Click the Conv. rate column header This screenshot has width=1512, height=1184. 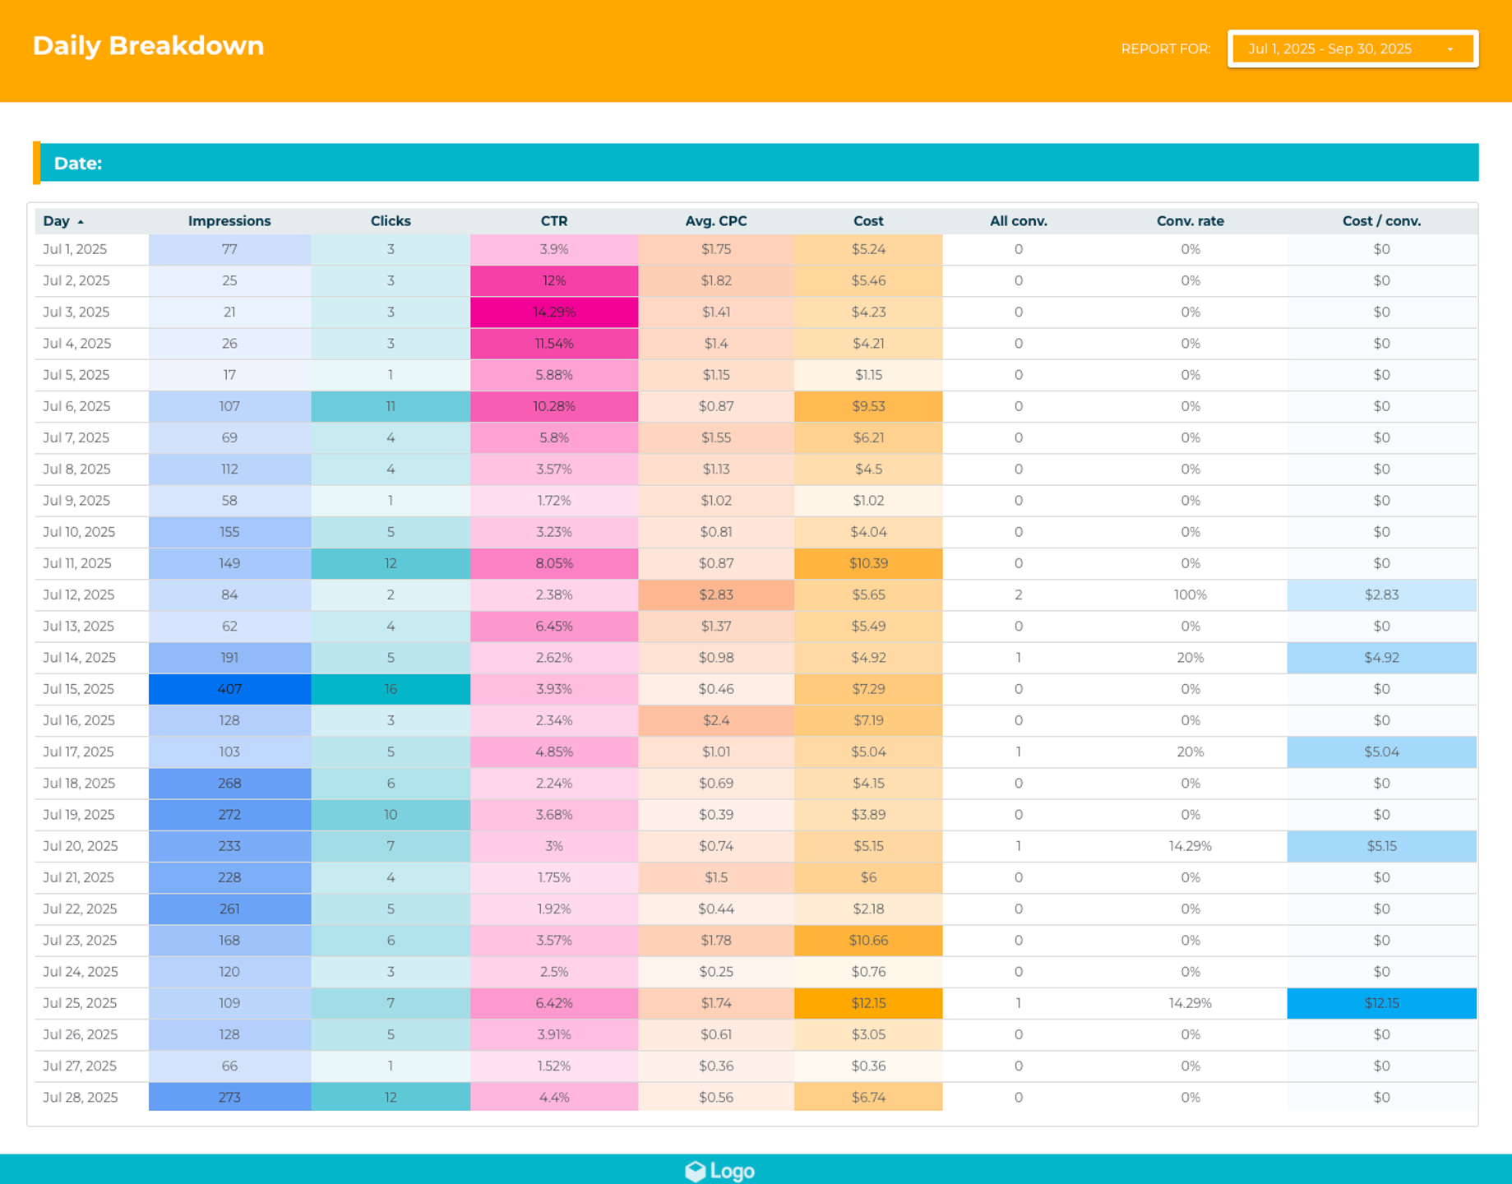click(x=1191, y=221)
